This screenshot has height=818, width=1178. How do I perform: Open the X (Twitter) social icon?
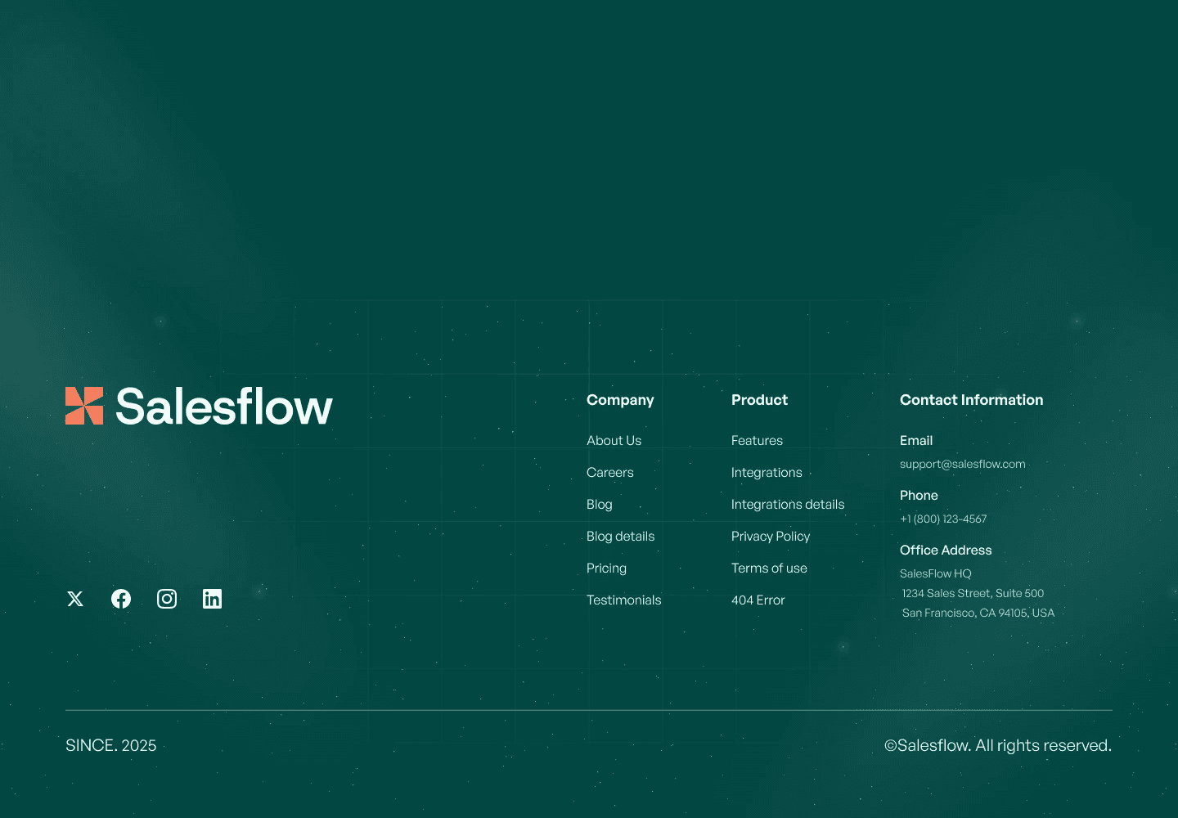[74, 598]
